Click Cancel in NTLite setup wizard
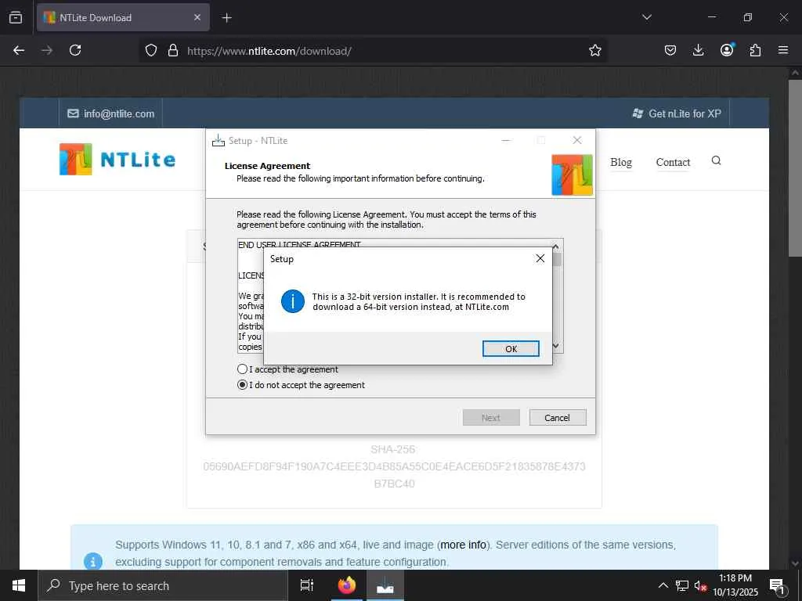Screen dimensions: 802x601 (x=558, y=418)
